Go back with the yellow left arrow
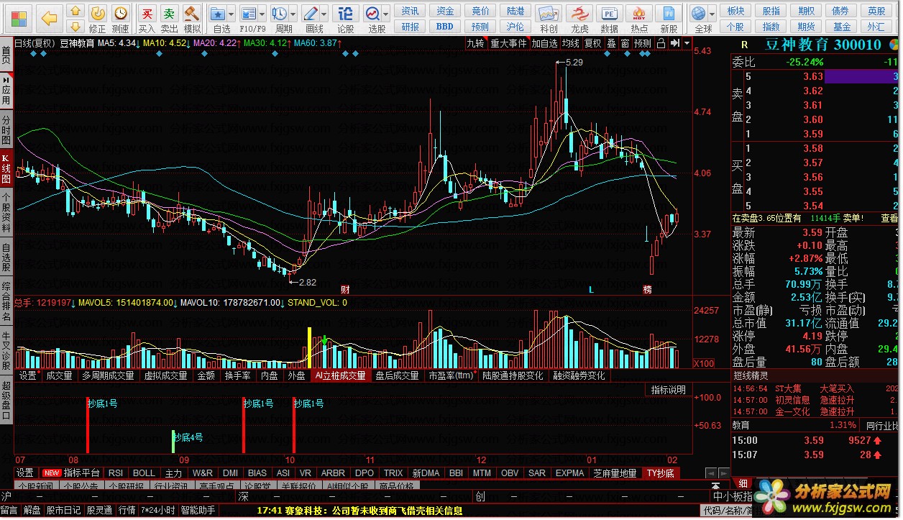Screen dimensions: 903x520 49,18
